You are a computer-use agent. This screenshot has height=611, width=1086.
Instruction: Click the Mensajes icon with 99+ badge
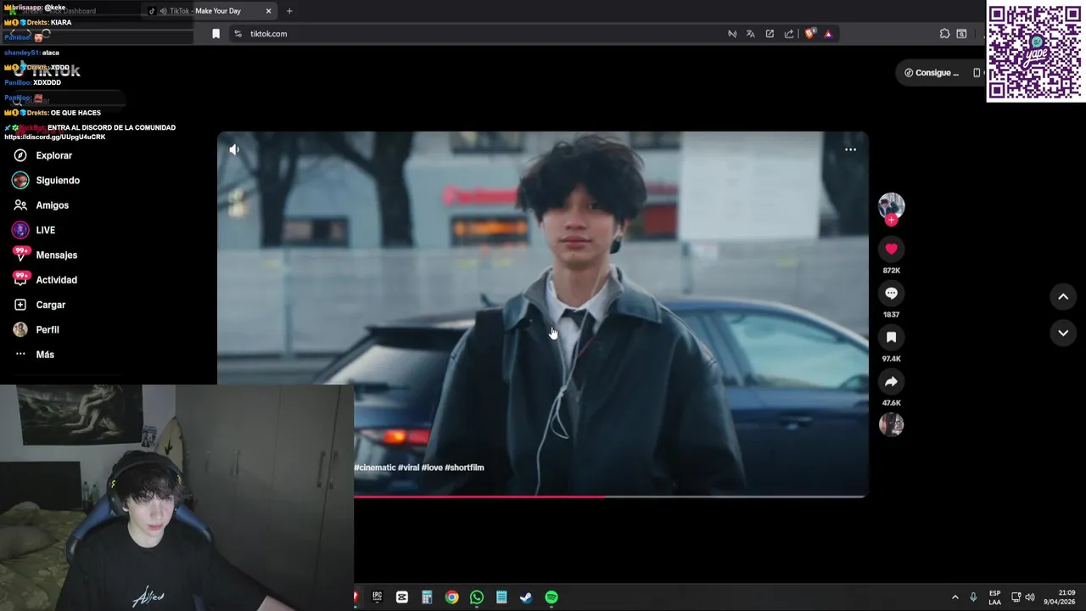[20, 255]
